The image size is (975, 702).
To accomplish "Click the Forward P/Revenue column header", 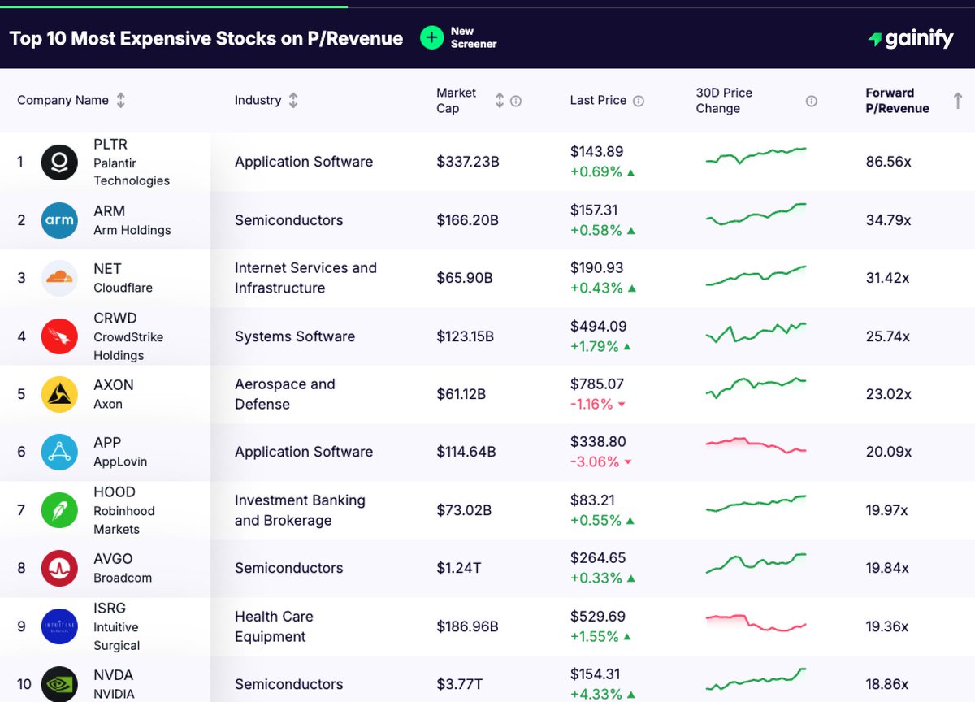I will tap(897, 101).
